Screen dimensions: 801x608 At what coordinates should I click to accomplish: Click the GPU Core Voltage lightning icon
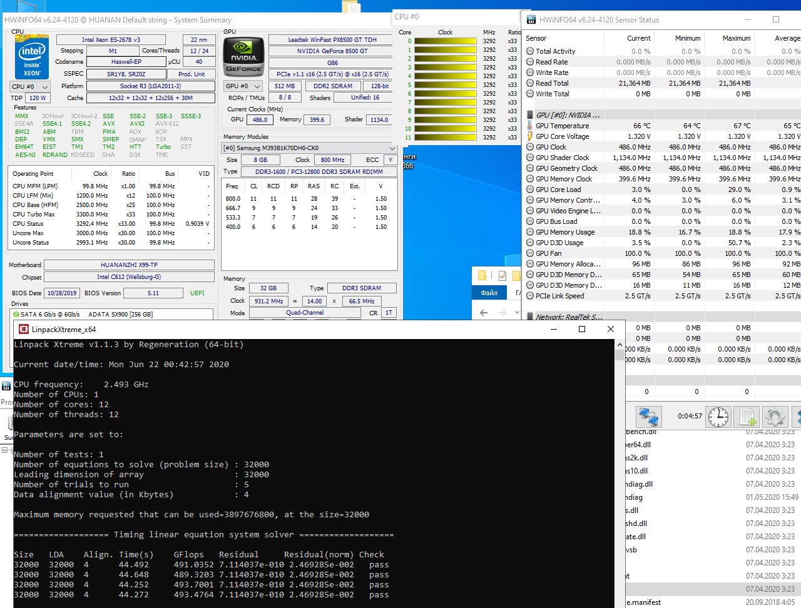coord(529,136)
